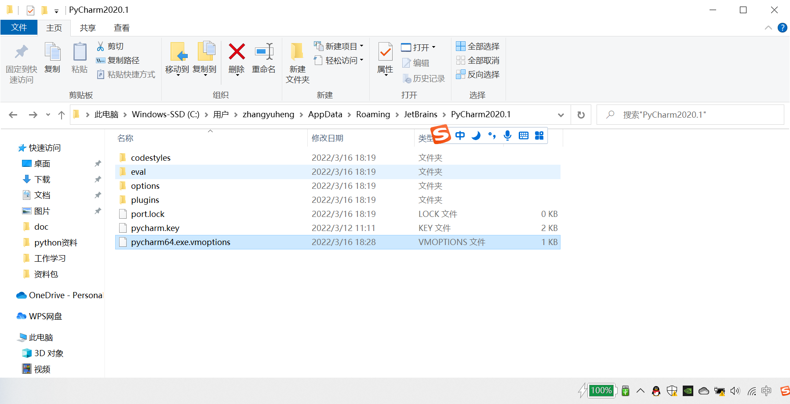
Task: Click Cut (剪切) scissors icon
Action: pos(101,46)
